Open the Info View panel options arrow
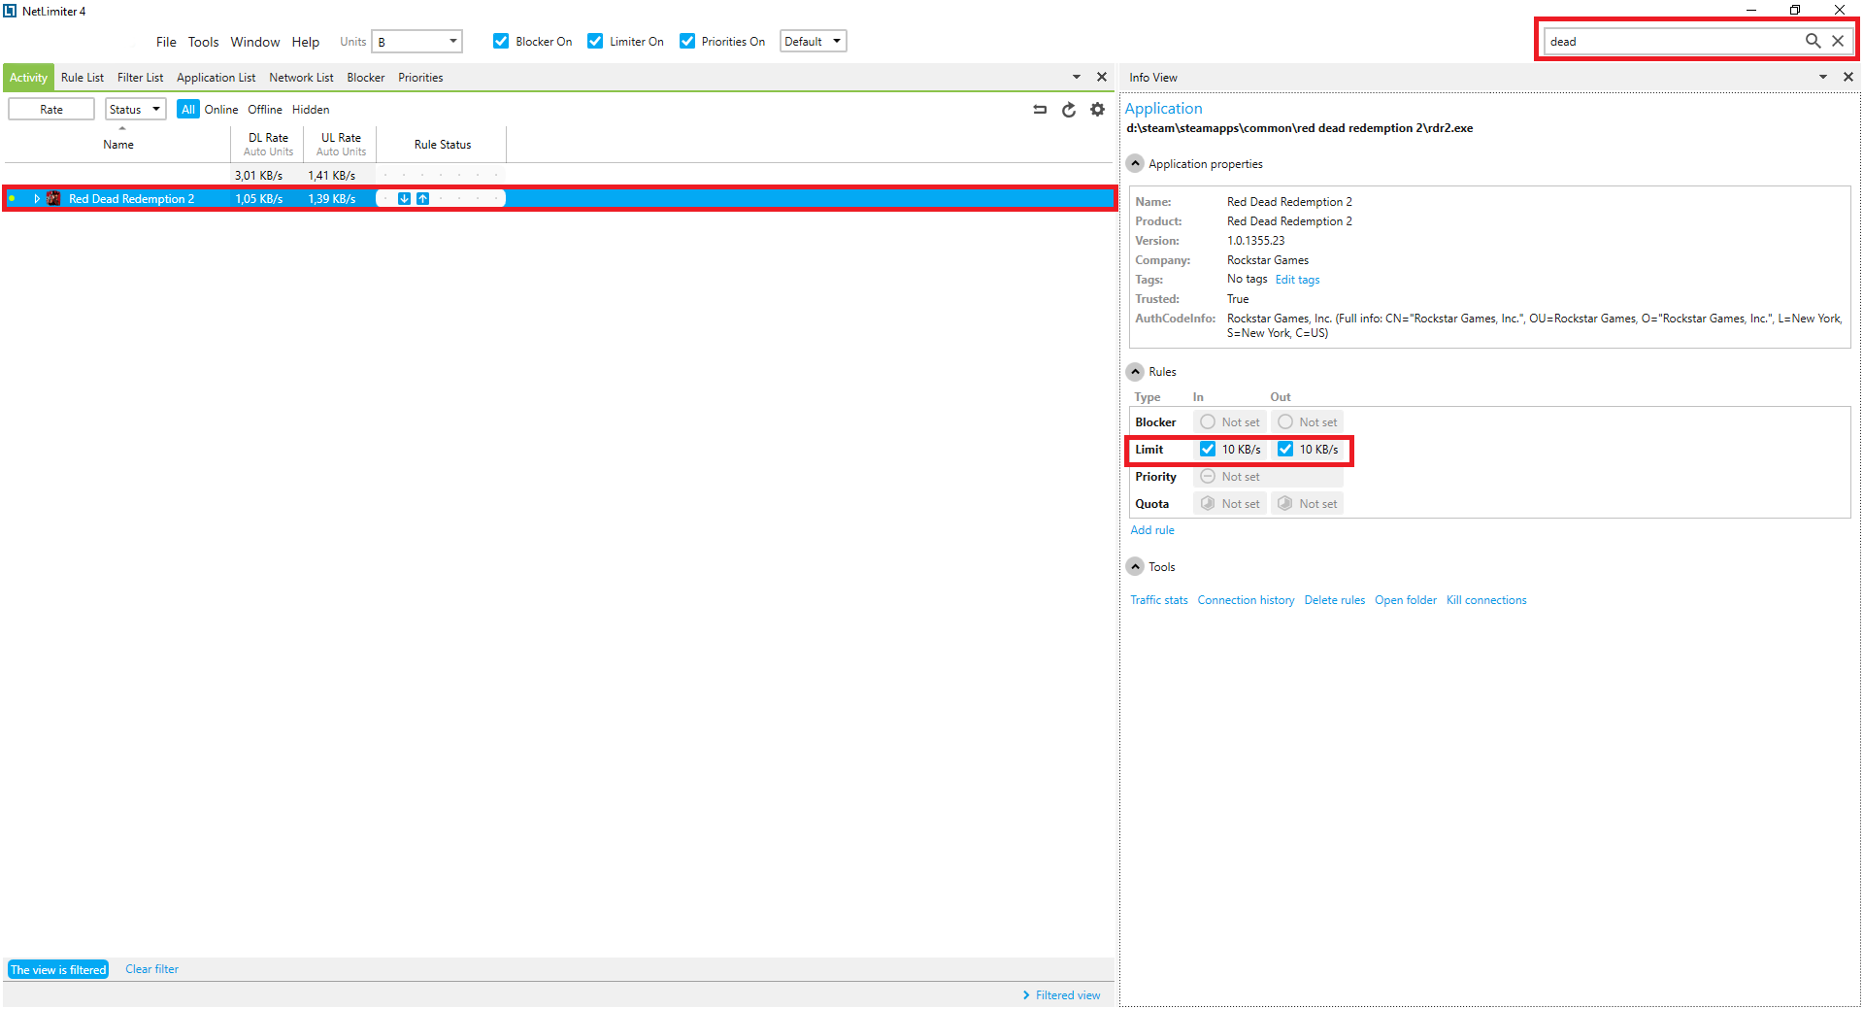Screen dimensions: 1864x1009 click(x=1823, y=77)
